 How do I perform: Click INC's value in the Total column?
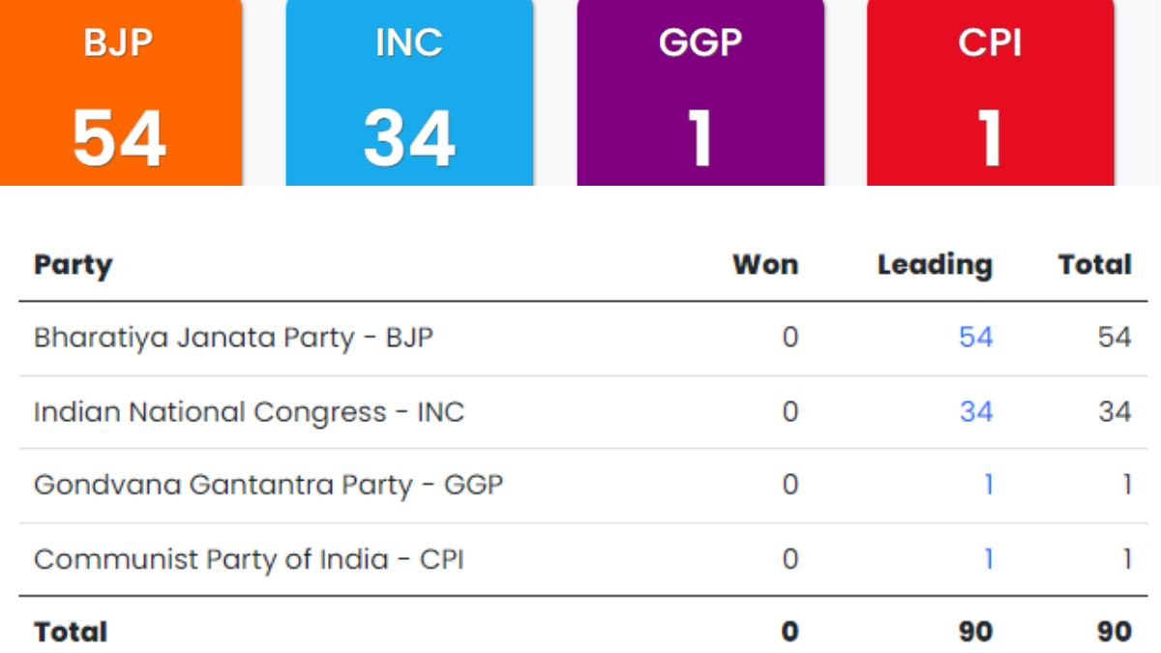(1115, 412)
